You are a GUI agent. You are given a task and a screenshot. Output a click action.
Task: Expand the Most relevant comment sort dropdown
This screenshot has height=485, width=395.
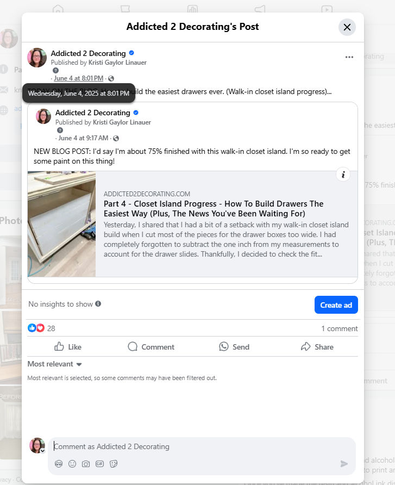tap(55, 364)
